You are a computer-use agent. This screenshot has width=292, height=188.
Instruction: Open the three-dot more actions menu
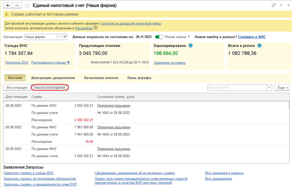click(x=281, y=5)
